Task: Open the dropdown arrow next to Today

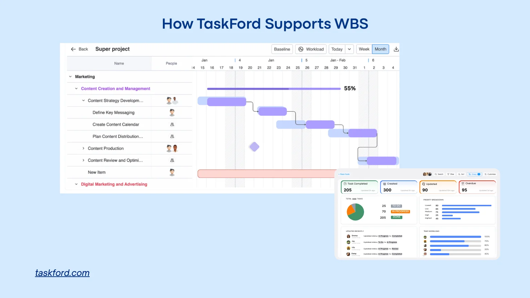Action: pyautogui.click(x=349, y=49)
